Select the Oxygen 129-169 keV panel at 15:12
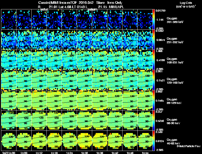Image resolution: width=202 pixels, height=154 pixels. pos(39,80)
